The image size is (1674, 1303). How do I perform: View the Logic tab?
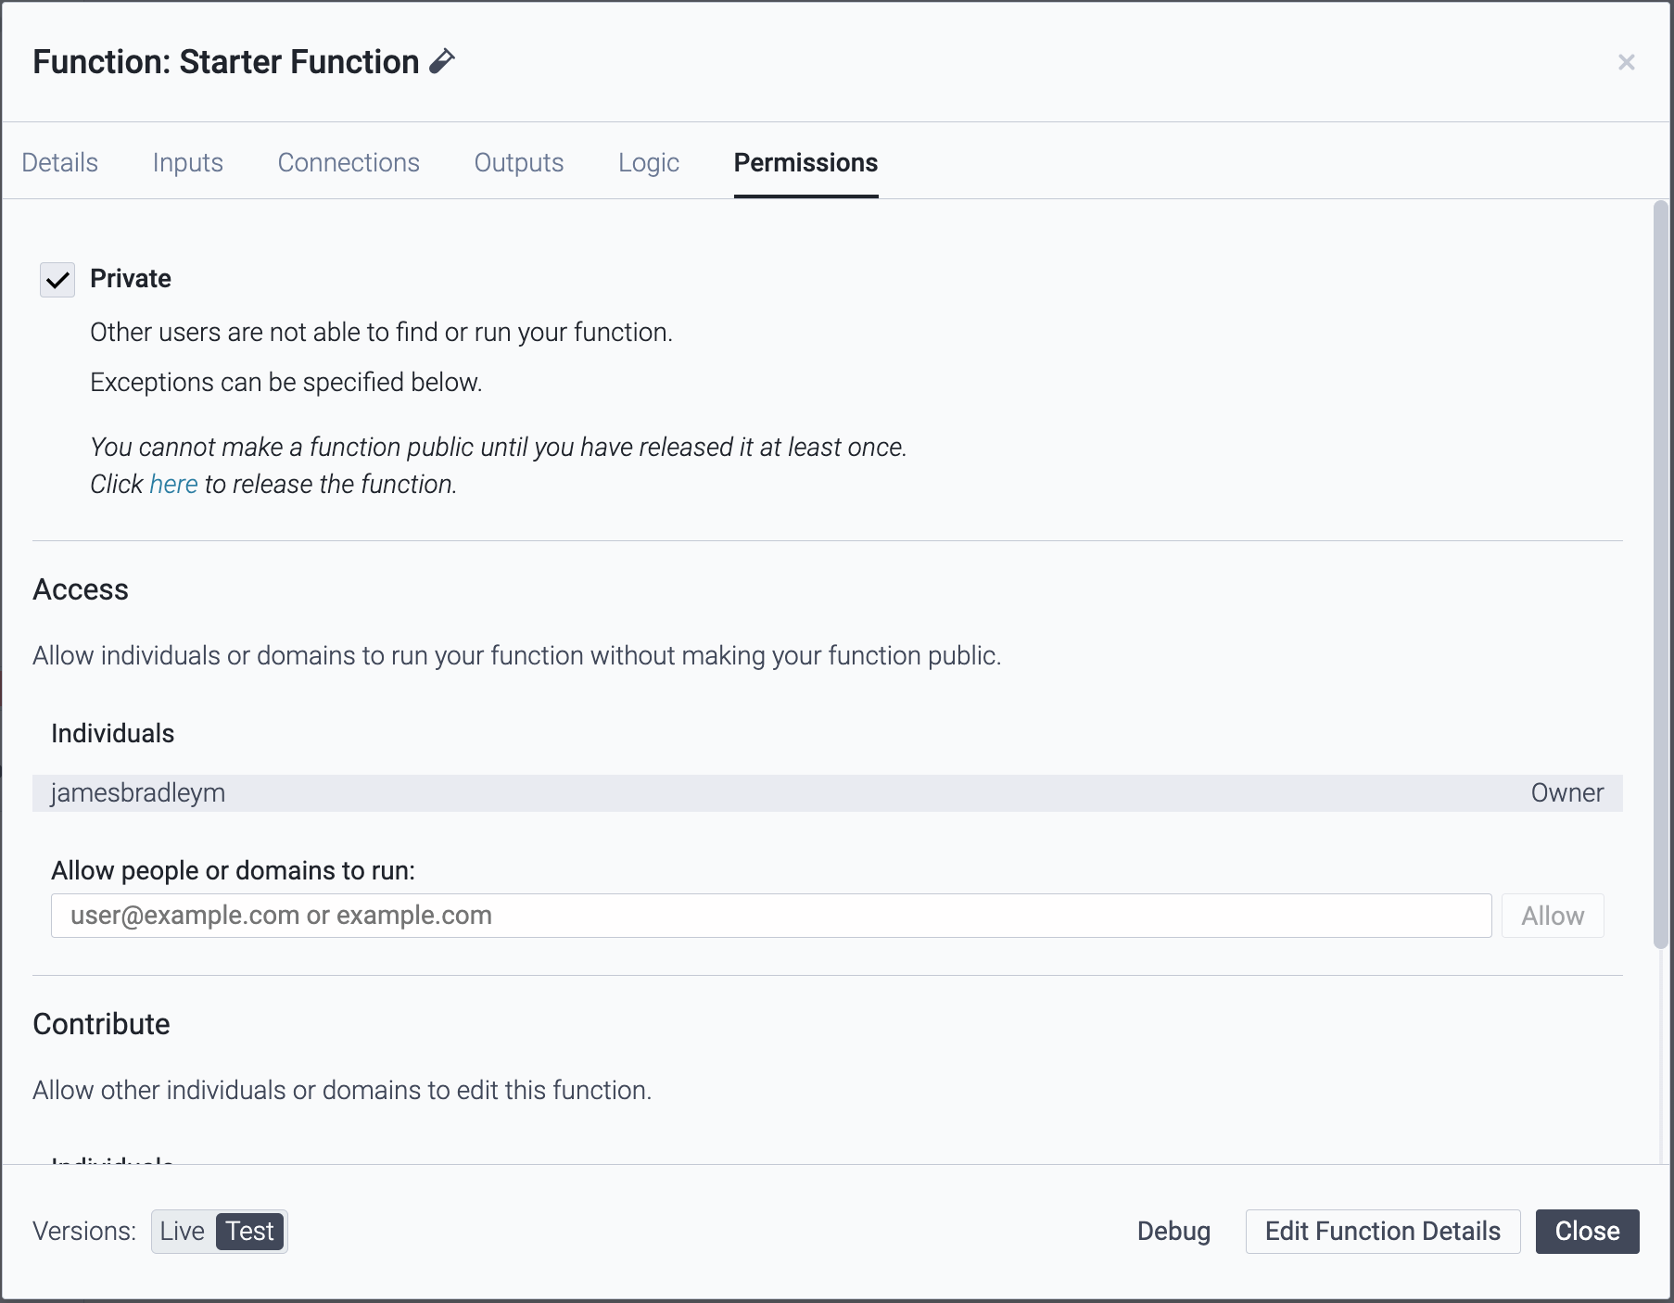click(649, 162)
